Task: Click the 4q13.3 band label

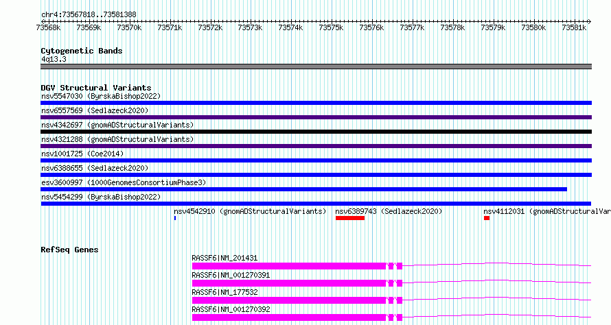Action: coord(54,59)
